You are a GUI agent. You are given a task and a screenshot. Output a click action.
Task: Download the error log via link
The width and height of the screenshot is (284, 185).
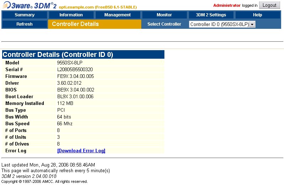81,150
